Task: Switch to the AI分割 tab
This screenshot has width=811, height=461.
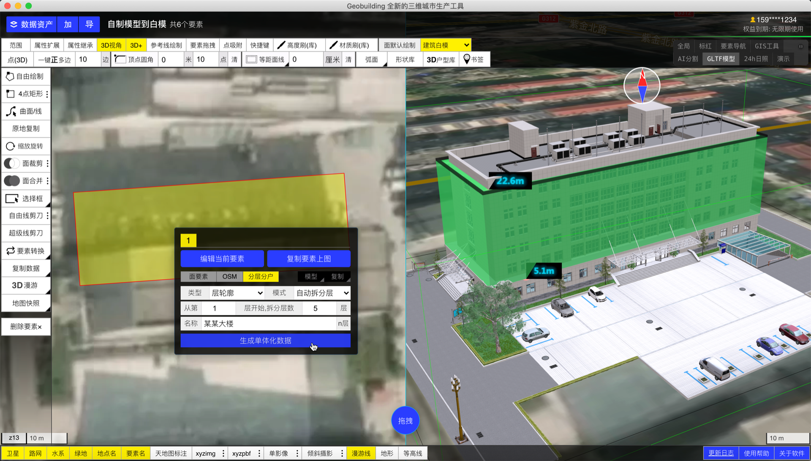Action: (x=688, y=59)
